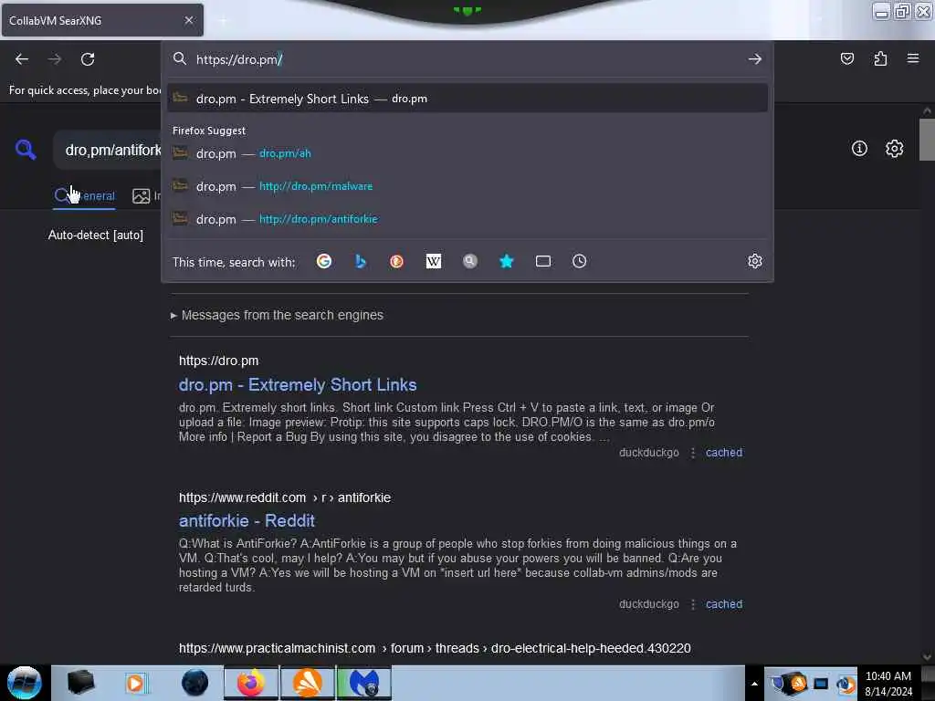Search this time with Wikipedia icon
935x701 pixels.
[x=434, y=261]
